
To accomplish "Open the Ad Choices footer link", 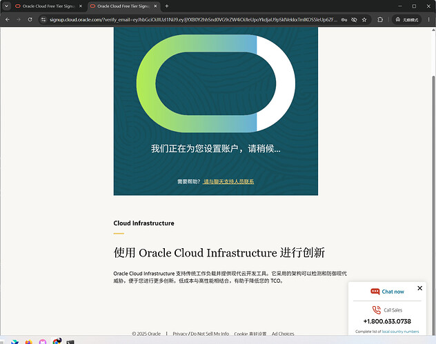I will [283, 334].
